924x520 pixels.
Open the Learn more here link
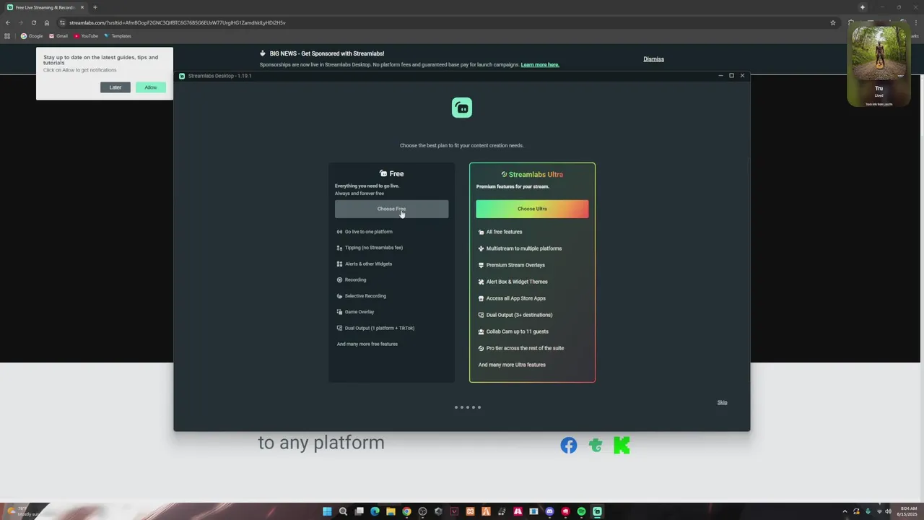pyautogui.click(x=540, y=65)
